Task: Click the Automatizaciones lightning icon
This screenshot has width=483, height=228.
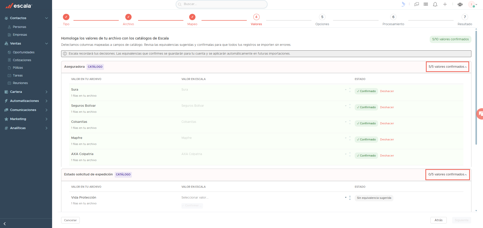Action: [x=7, y=101]
